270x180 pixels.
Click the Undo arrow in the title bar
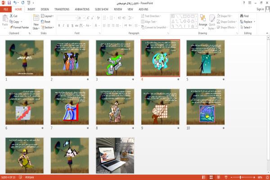coord(15,3)
